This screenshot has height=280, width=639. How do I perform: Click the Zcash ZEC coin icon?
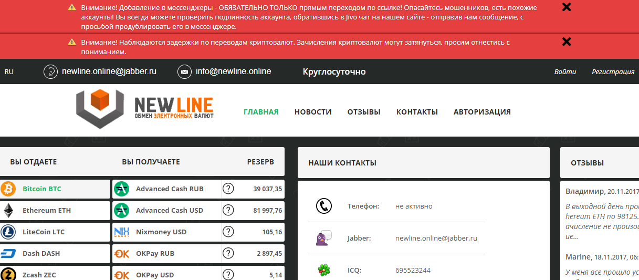(8, 274)
